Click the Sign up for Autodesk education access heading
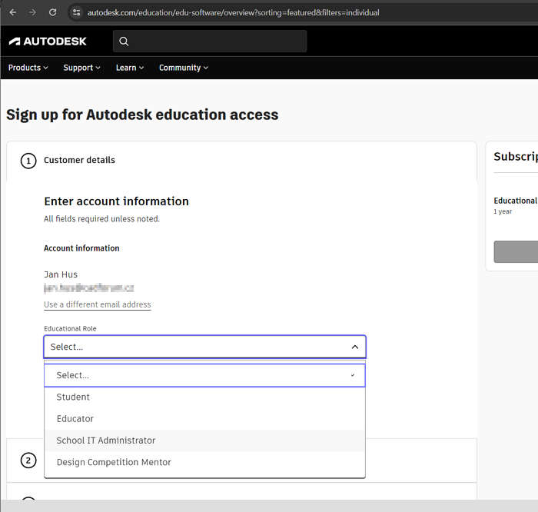This screenshot has width=538, height=512. (x=142, y=115)
